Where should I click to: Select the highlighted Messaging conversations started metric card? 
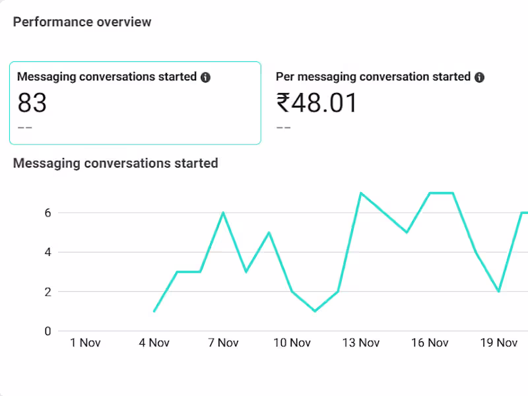tap(135, 103)
